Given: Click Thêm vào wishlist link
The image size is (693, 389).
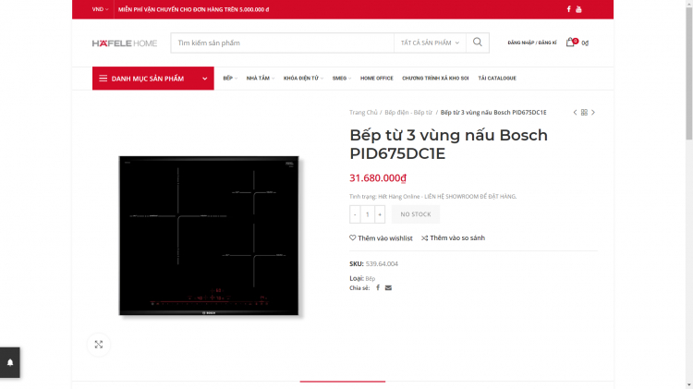Looking at the screenshot, I should [381, 237].
